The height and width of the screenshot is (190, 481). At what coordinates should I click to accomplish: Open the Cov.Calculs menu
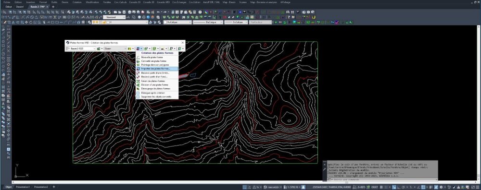[x=121, y=2]
